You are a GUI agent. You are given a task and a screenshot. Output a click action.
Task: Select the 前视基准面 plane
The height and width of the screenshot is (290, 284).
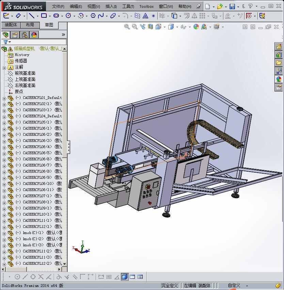pyautogui.click(x=25, y=73)
